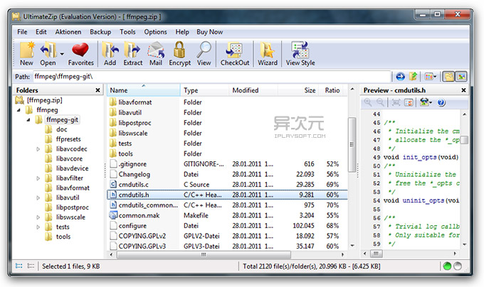
Task: Click the up-one-folder icon by Path
Action: (x=414, y=77)
